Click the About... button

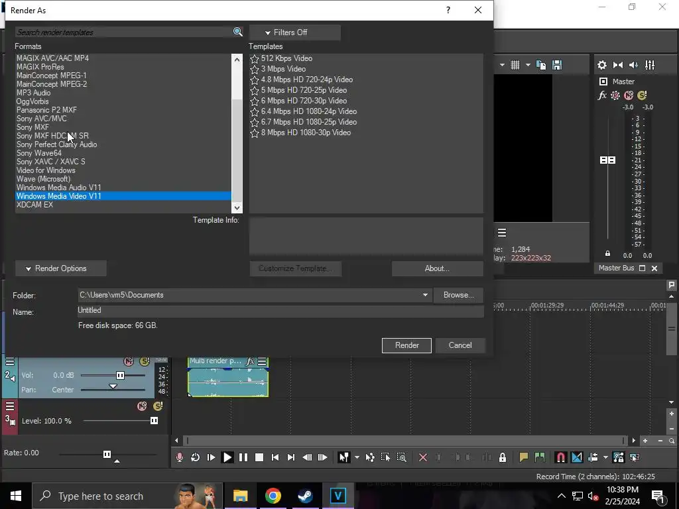[x=437, y=268]
